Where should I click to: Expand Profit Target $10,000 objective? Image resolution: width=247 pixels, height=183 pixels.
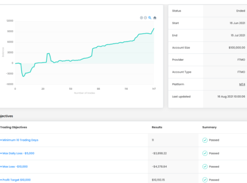(x=16, y=180)
